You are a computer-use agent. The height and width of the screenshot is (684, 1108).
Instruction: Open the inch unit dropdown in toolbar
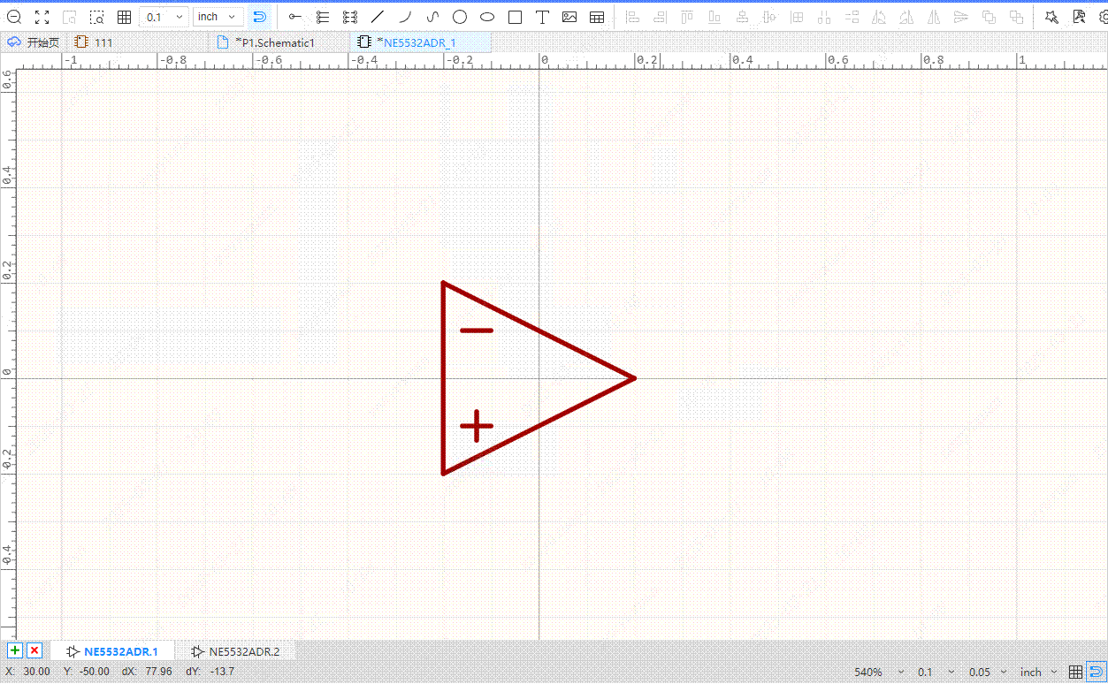218,17
